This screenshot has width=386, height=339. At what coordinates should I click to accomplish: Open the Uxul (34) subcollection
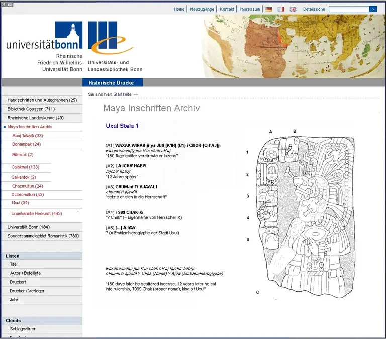pyautogui.click(x=20, y=203)
